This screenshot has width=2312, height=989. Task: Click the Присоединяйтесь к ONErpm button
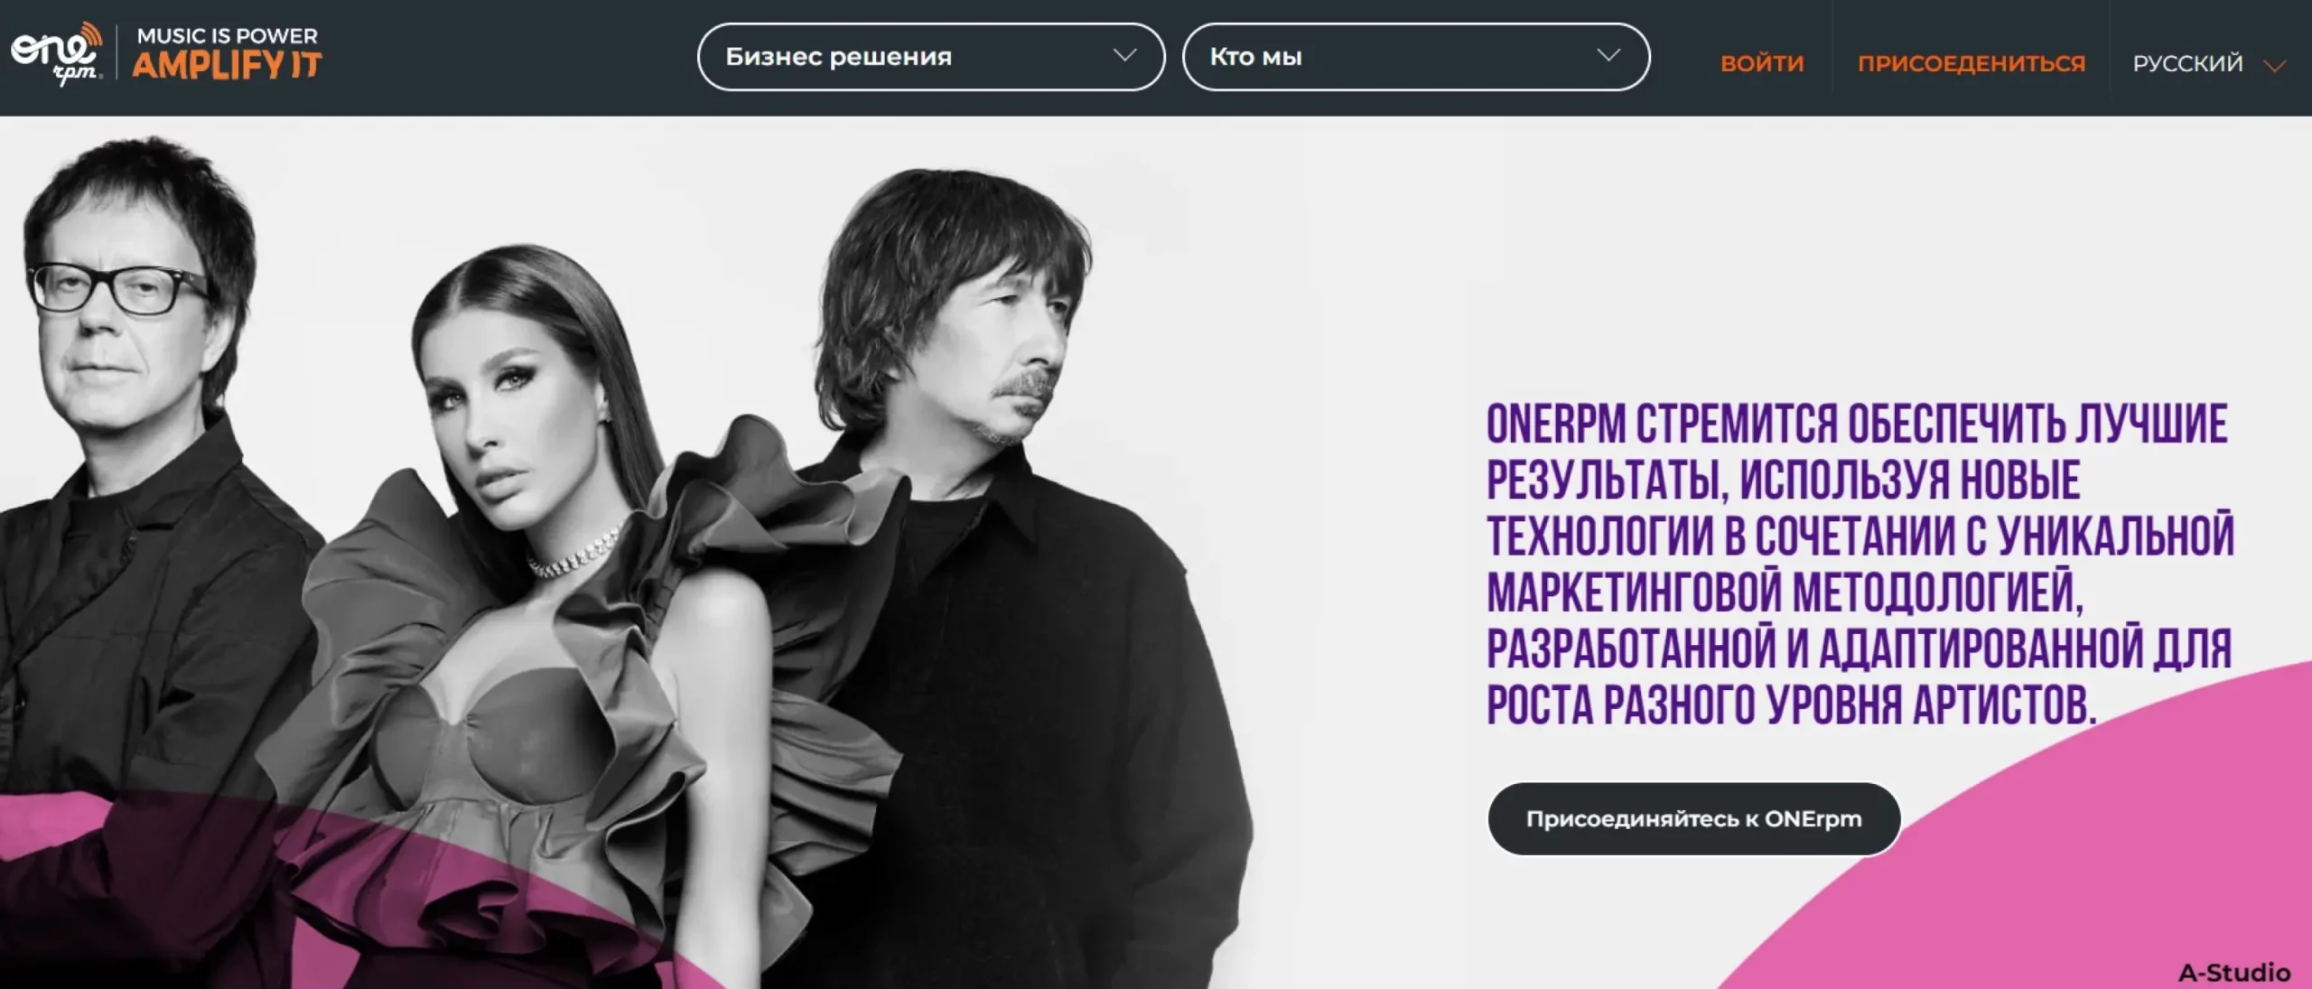[1694, 819]
